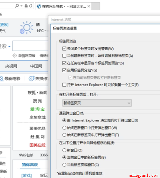This screenshot has height=178, width=160.
Task: Select 始终在新标签页中打开弹出窗口(T) radio
Action: [x=64, y=135]
